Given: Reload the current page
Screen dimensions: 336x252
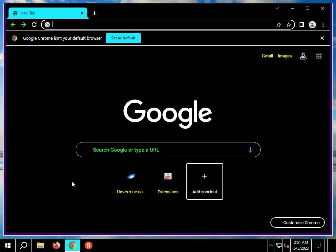Looking at the screenshot, I should pyautogui.click(x=34, y=25).
